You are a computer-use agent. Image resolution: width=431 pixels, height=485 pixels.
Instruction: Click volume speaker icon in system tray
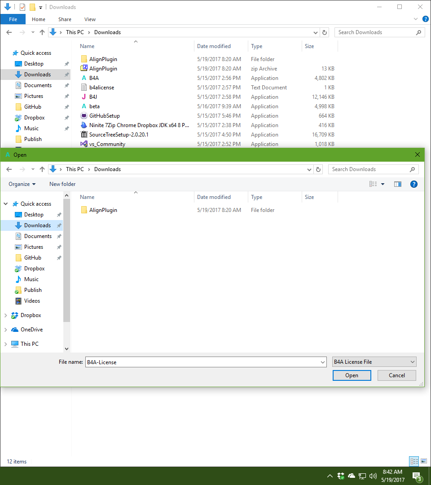373,476
